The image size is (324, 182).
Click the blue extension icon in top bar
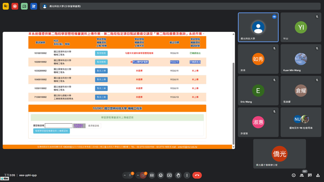click(34, 6)
